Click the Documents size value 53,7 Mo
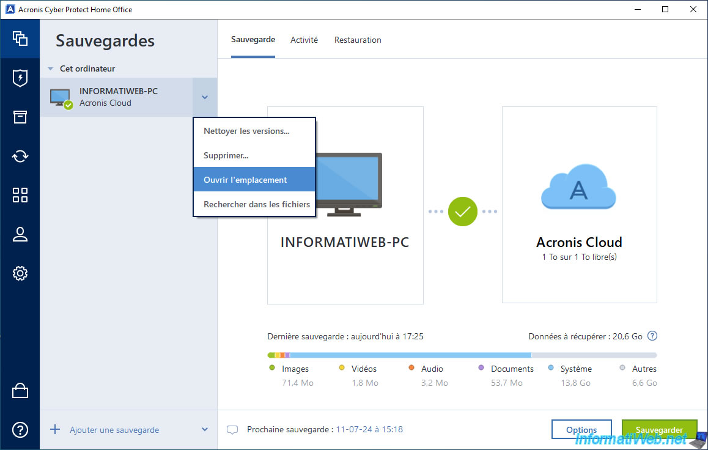Viewport: 708px width, 450px height. coord(507,383)
